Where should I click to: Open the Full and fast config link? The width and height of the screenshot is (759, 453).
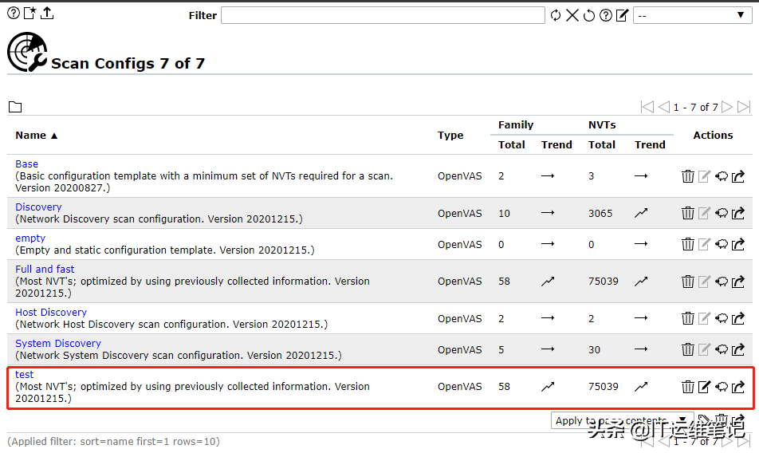pos(45,269)
